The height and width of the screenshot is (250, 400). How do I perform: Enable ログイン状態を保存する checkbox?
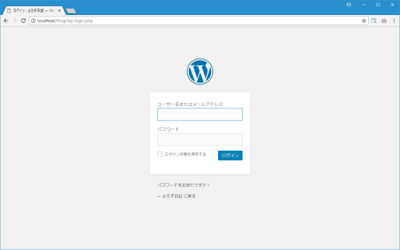[160, 154]
